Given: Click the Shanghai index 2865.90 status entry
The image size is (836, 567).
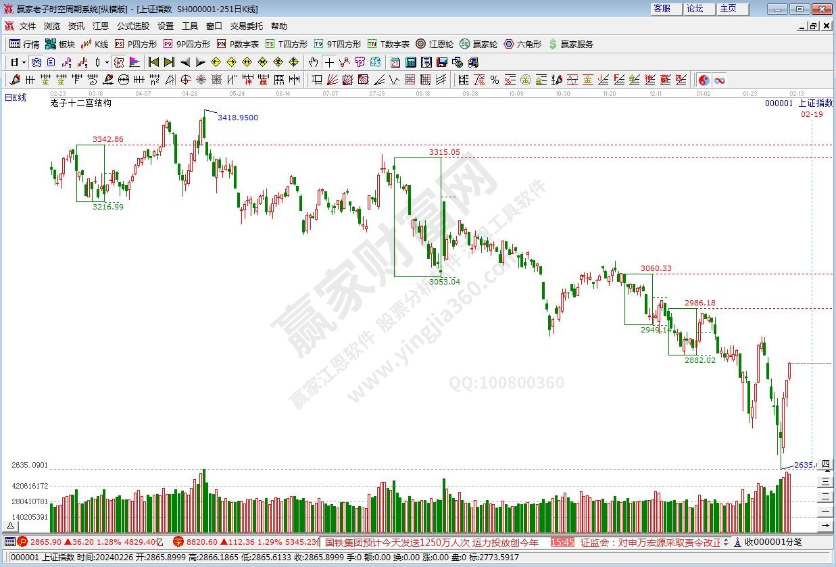Looking at the screenshot, I should [91, 542].
